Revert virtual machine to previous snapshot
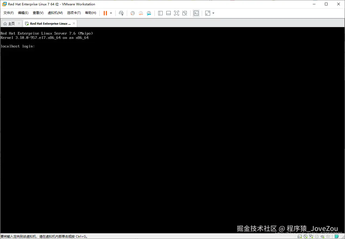345x239 pixels. (x=141, y=13)
